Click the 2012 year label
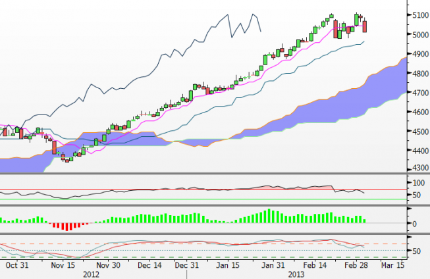 [91, 274]
